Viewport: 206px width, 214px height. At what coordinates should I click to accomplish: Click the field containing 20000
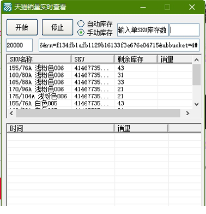[20, 45]
